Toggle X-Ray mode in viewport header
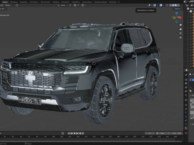 pos(167,5)
